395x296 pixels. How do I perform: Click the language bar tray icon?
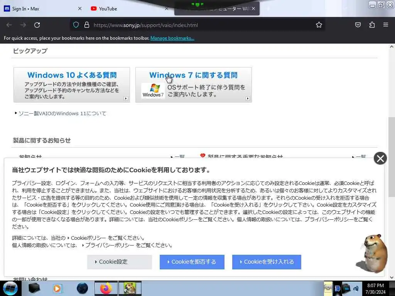point(328,288)
